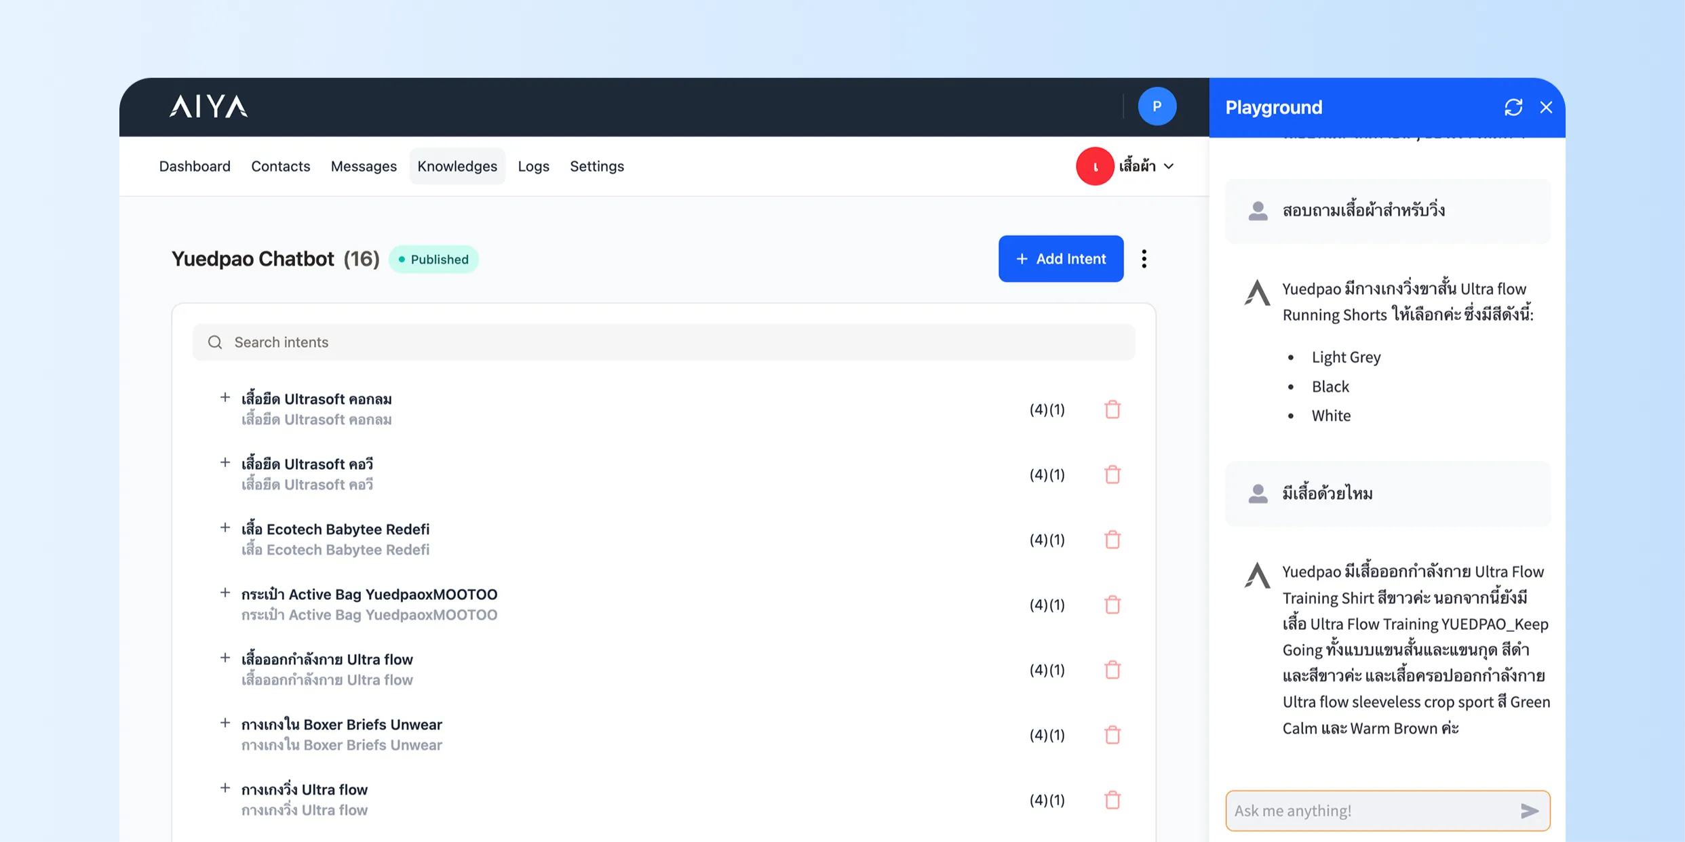Click the Ask me anything input field
1685x842 pixels.
pos(1357,810)
